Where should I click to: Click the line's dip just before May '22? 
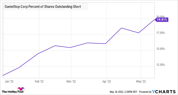[138, 33]
